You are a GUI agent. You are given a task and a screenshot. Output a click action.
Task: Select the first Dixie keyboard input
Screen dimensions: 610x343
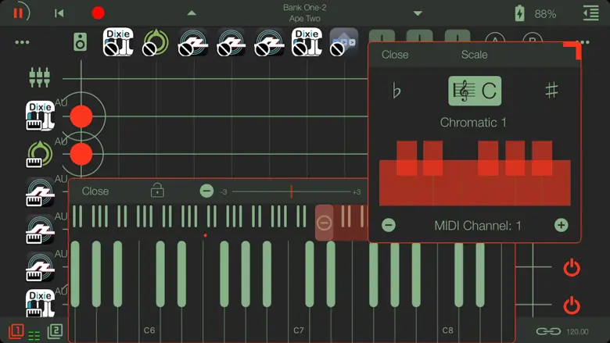[x=40, y=116]
